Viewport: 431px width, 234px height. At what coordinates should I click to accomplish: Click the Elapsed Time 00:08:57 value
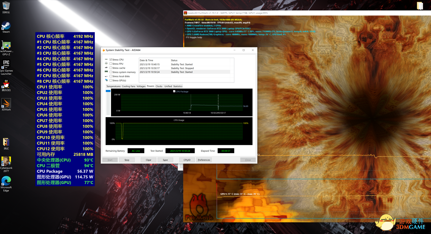226,151
